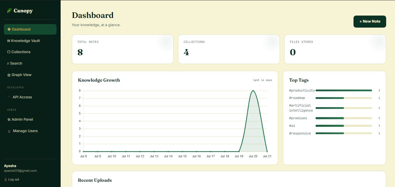This screenshot has height=187, width=395.
Task: Select the Total Notes card
Action: pyautogui.click(x=123, y=49)
